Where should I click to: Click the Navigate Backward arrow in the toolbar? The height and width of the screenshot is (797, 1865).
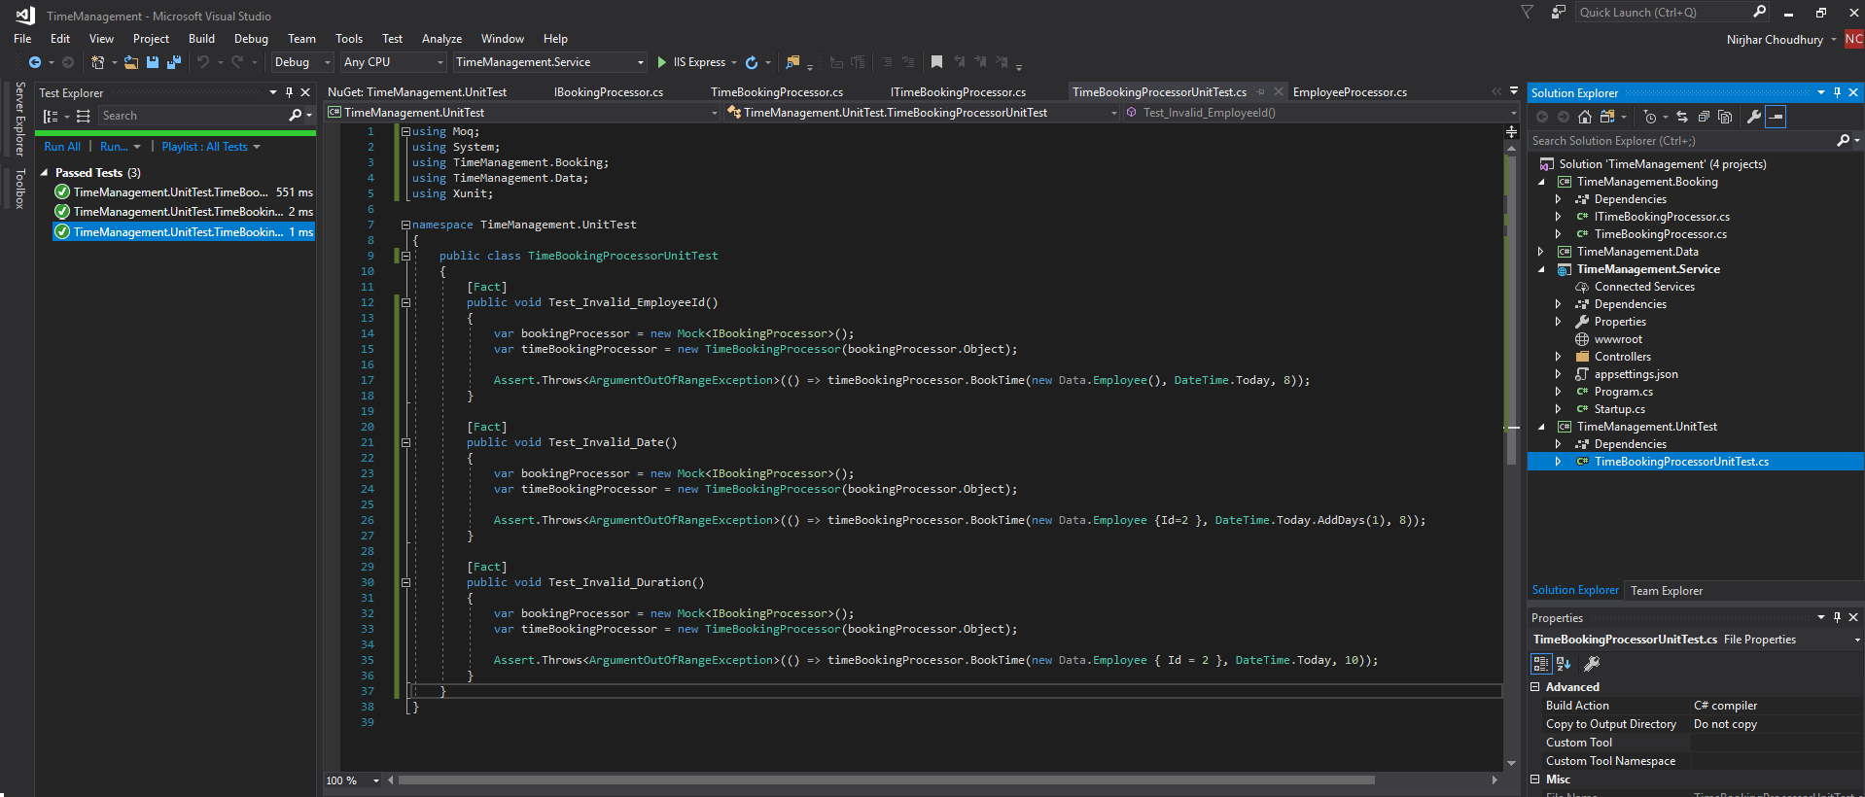pos(35,62)
